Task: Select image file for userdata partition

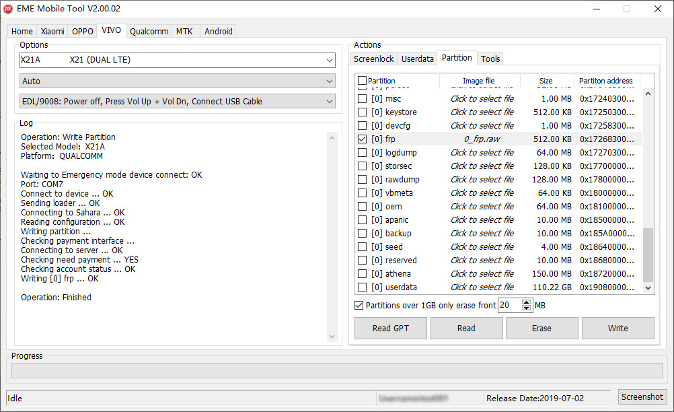Action: pos(482,287)
